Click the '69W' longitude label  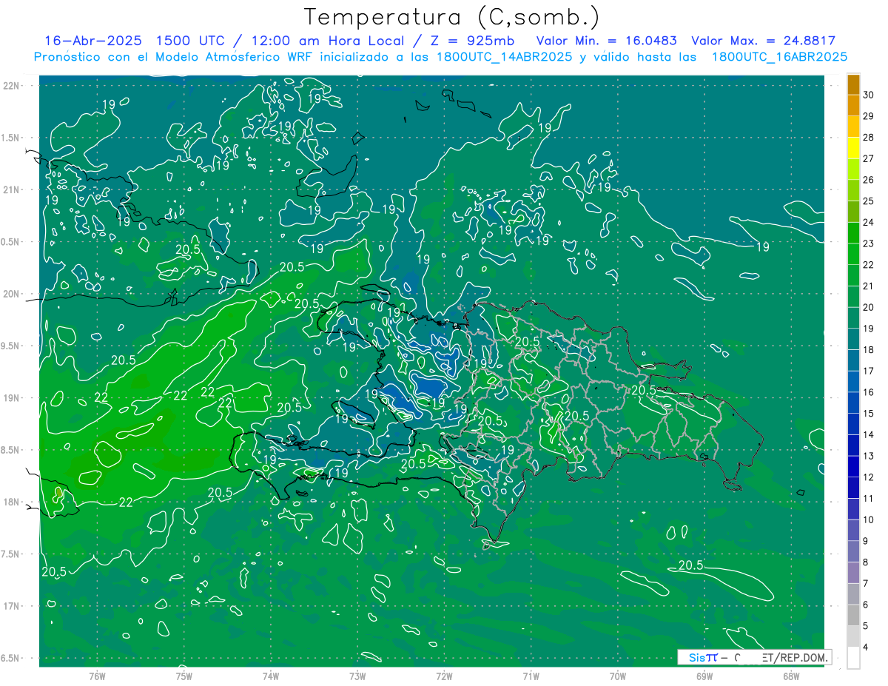click(x=704, y=676)
